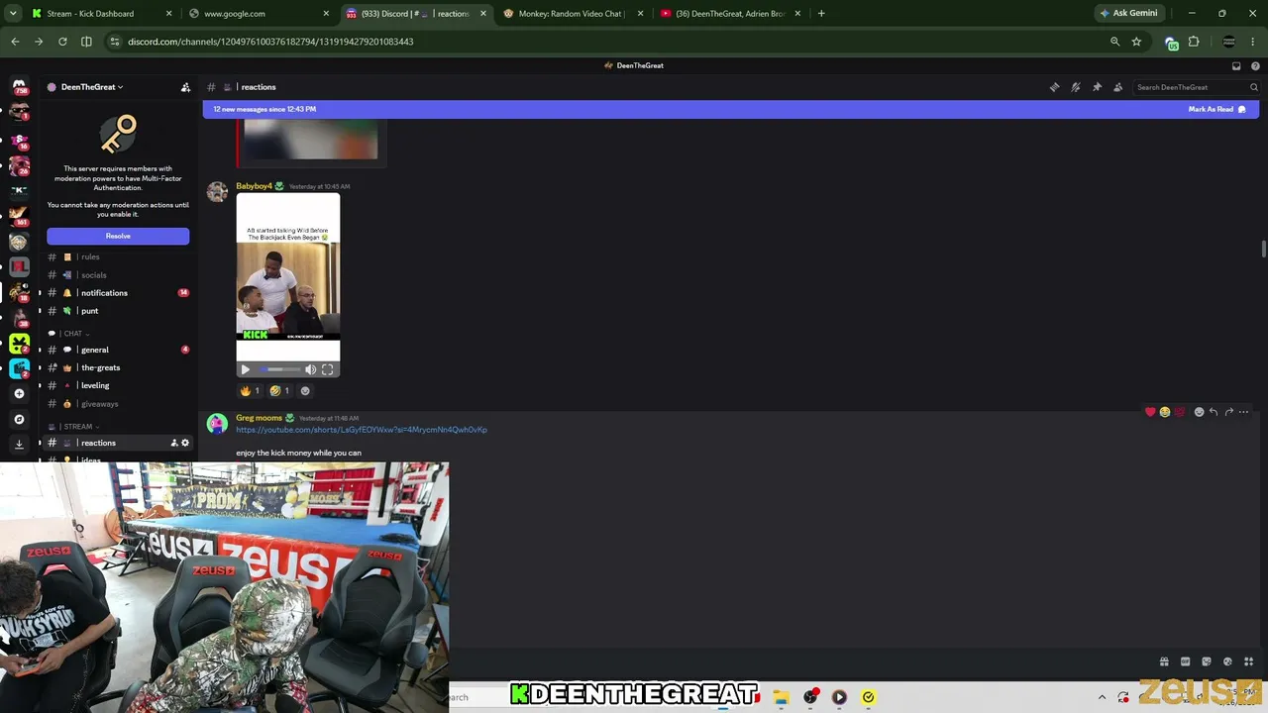Open Discord direct messages home icon
This screenshot has height=713, width=1268.
click(19, 86)
